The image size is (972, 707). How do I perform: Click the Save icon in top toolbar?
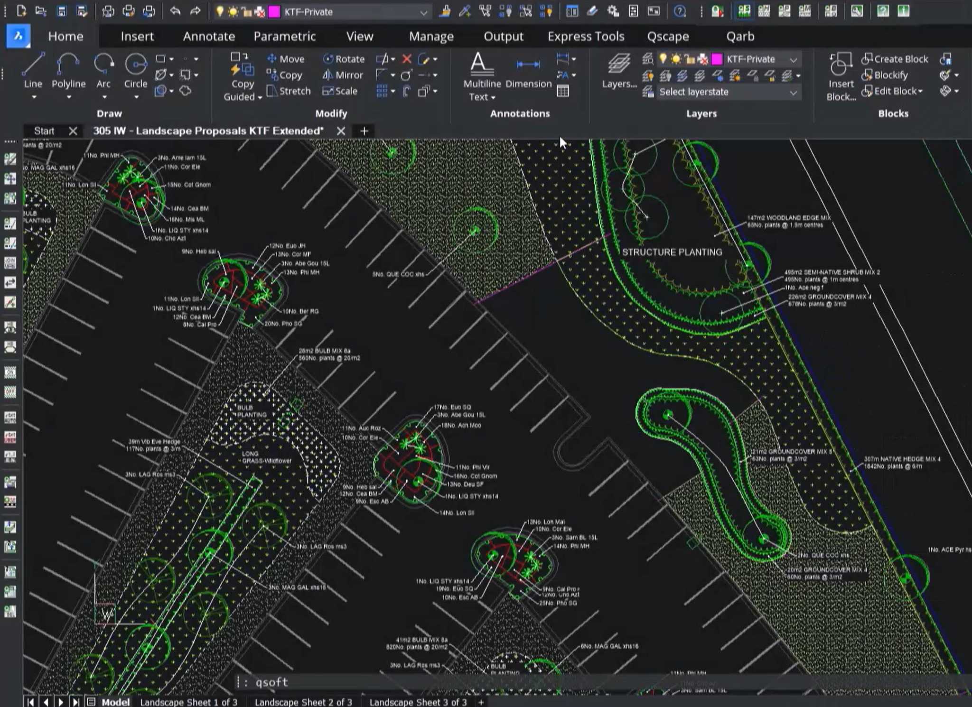pyautogui.click(x=61, y=11)
